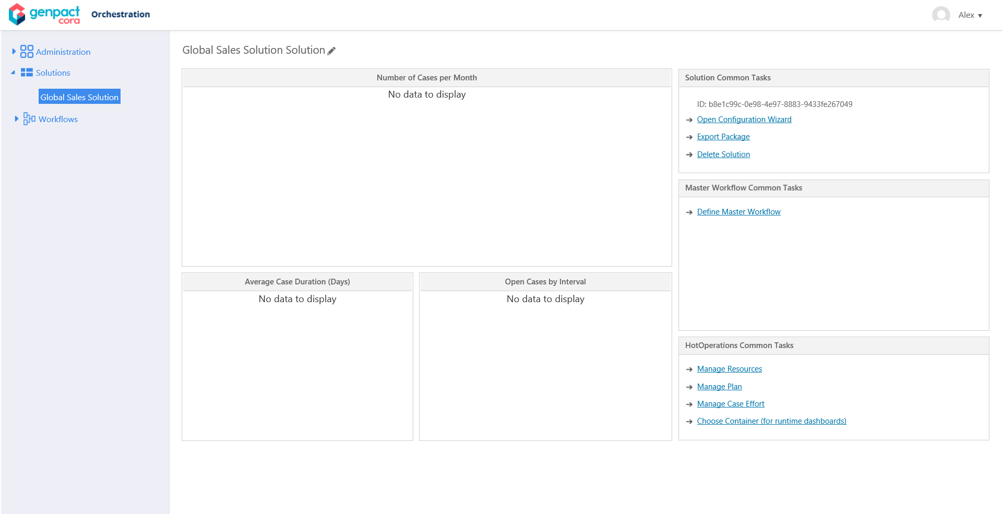Viewport: 1002px width, 514px height.
Task: Click the Solutions tiles icon
Action: (x=27, y=73)
